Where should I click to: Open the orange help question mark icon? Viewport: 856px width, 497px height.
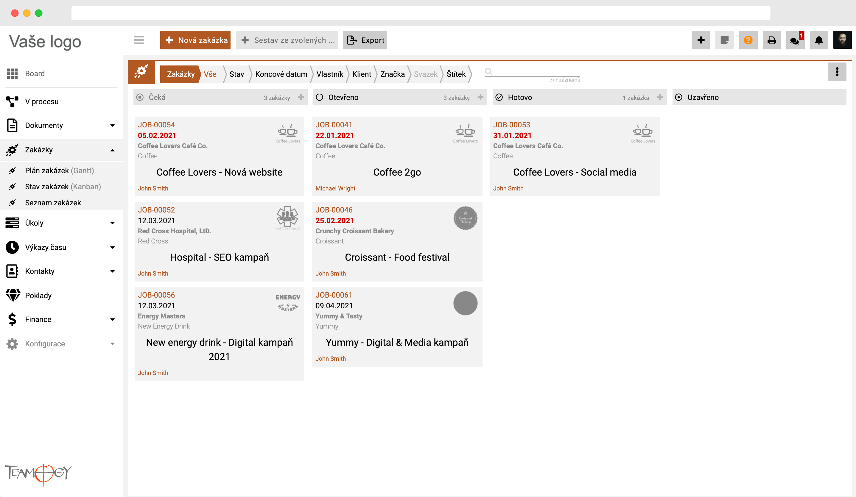click(x=748, y=40)
